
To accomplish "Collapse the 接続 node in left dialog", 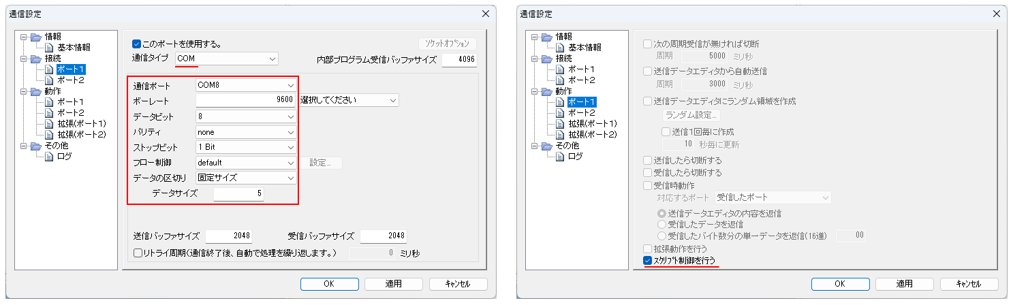I will pos(24,59).
